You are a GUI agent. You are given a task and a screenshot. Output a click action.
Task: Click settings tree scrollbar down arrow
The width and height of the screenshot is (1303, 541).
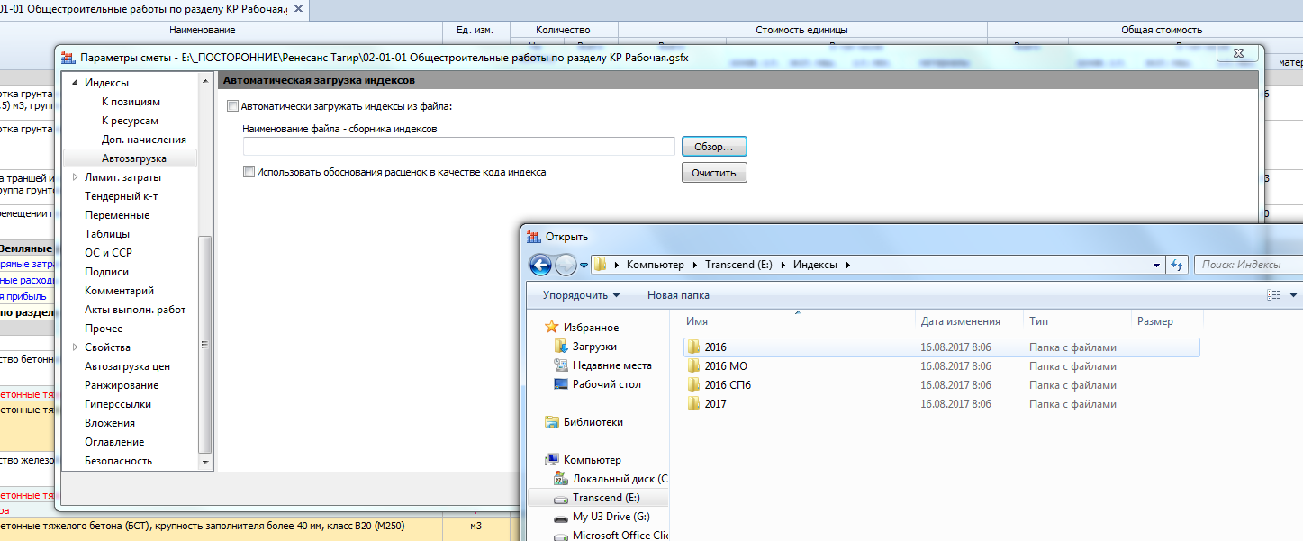point(205,461)
